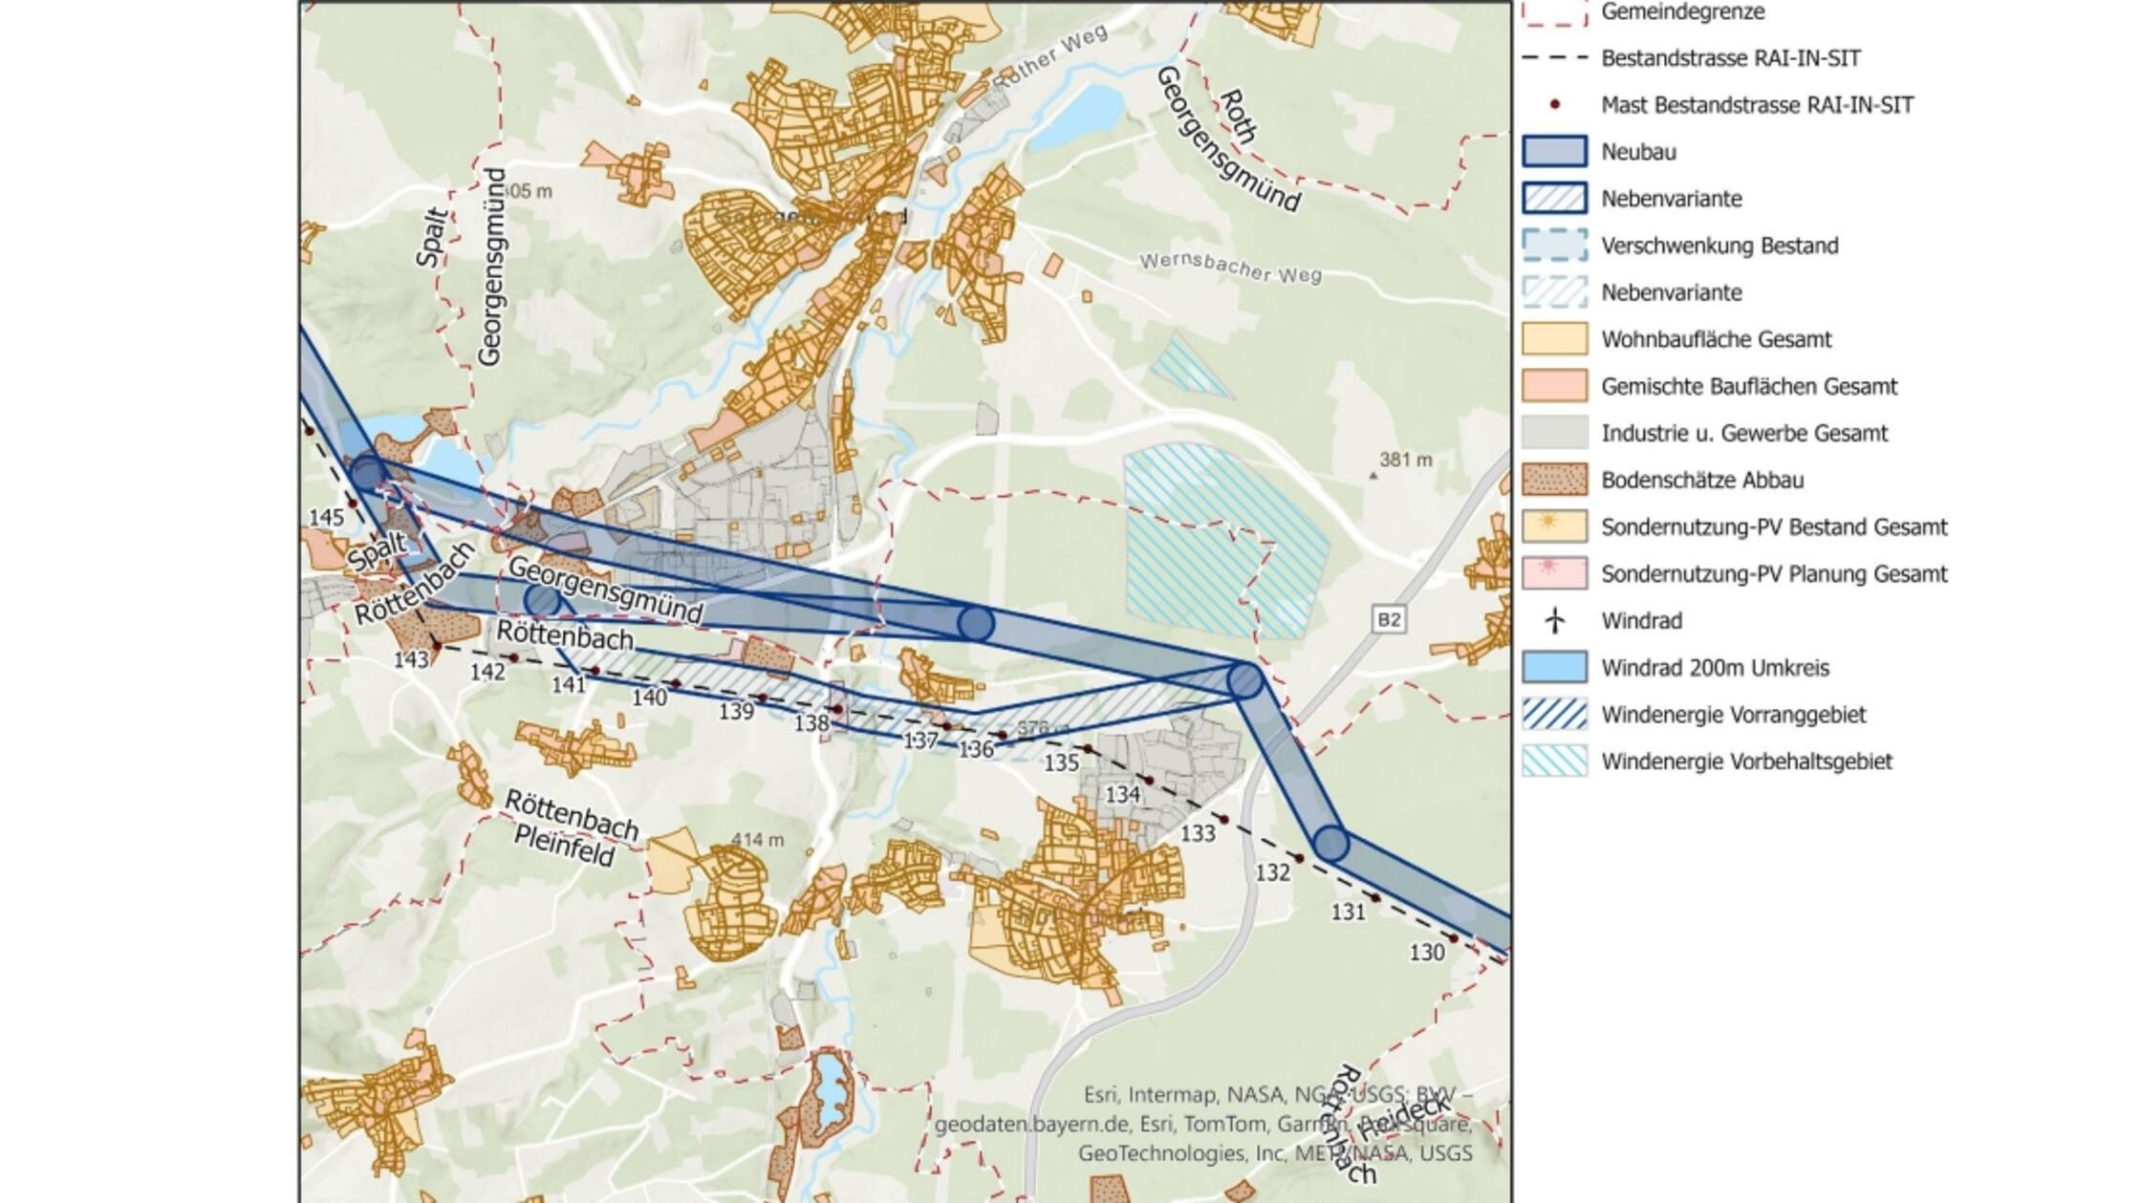Click the Gemeindegrenze legend entry

[1682, 11]
